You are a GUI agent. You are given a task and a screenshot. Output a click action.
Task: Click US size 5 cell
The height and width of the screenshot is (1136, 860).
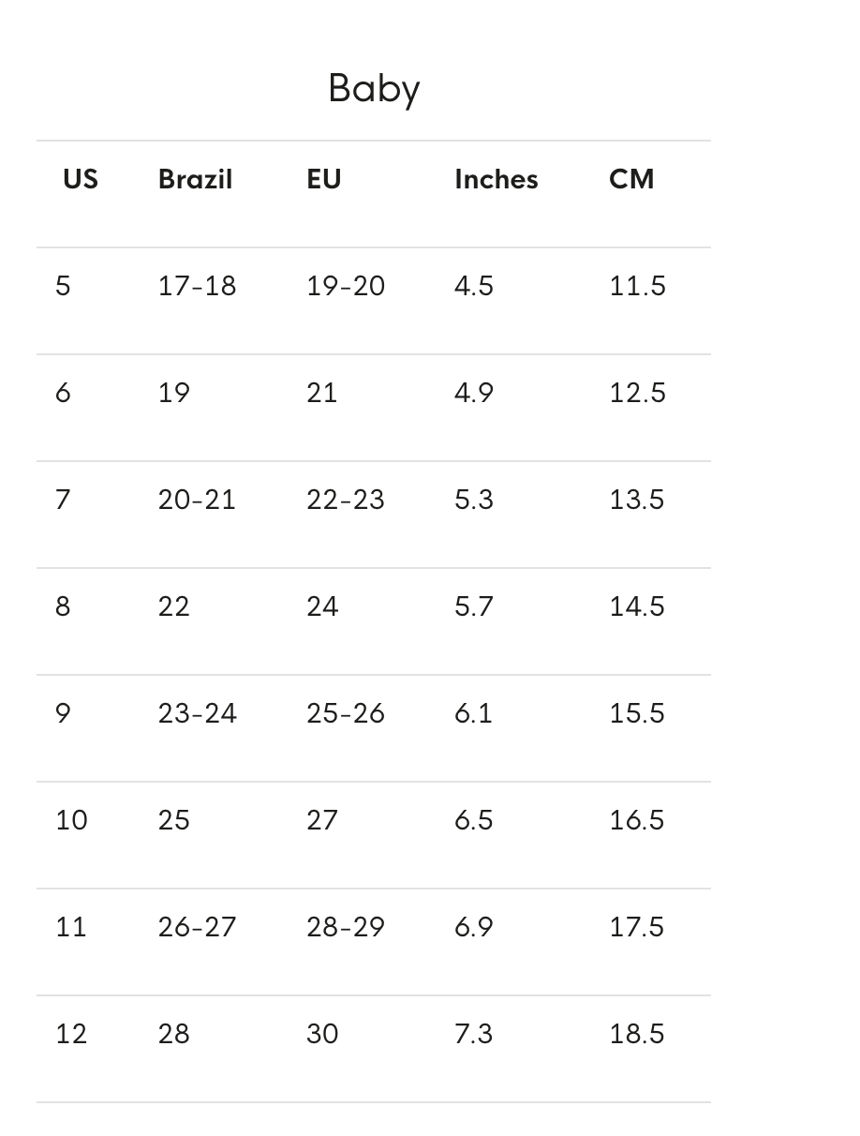tap(63, 286)
